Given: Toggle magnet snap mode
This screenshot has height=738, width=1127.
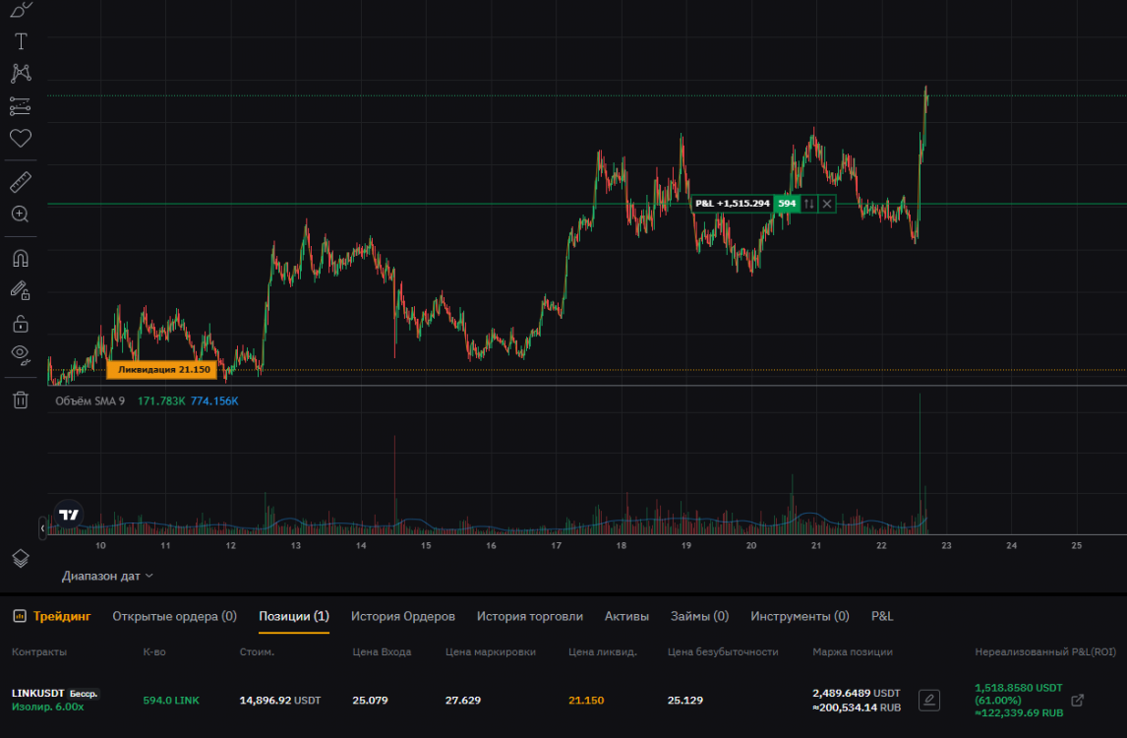Looking at the screenshot, I should tap(21, 259).
